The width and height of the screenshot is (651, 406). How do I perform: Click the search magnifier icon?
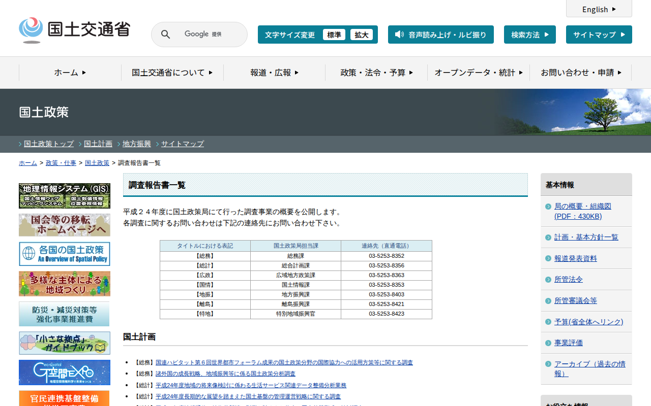pos(165,35)
